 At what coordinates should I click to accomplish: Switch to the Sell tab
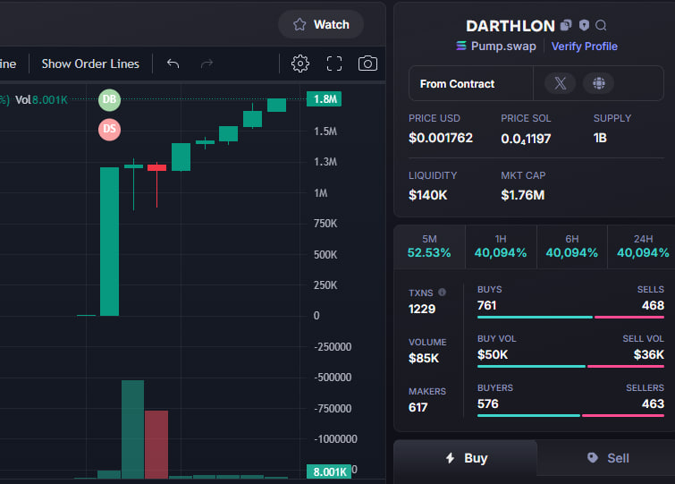[x=607, y=458]
